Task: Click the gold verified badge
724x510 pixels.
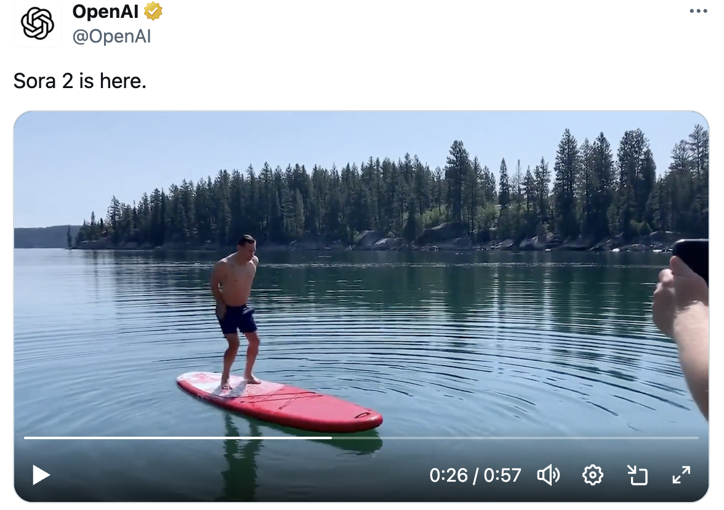Action: pyautogui.click(x=153, y=11)
